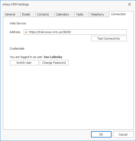This screenshot has width=136, height=141.
Task: Run Test Connectivity
Action: (109, 39)
